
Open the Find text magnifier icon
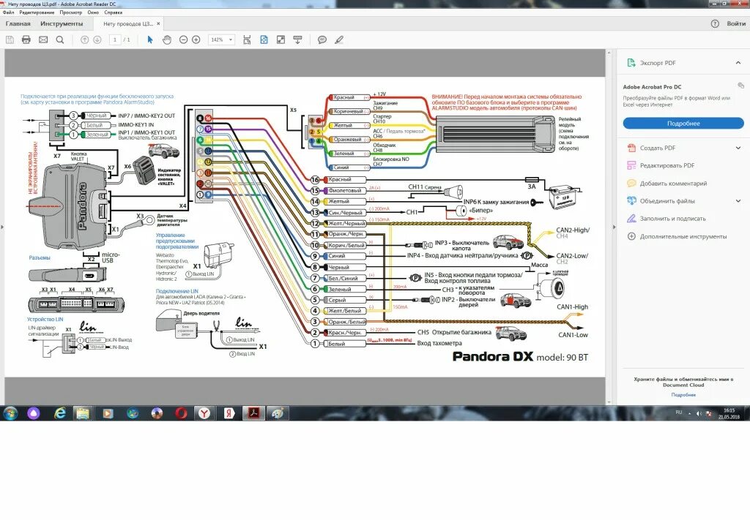[60, 40]
